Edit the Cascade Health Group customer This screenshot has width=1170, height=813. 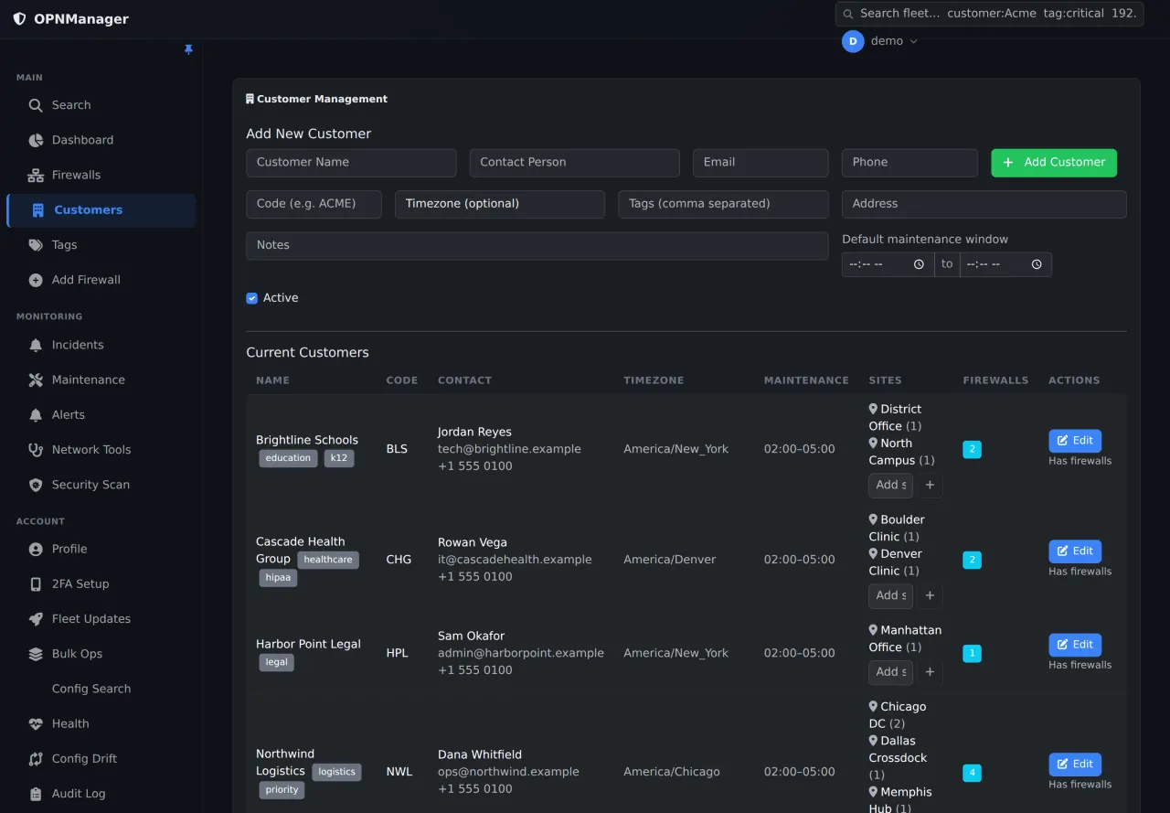[1075, 551]
